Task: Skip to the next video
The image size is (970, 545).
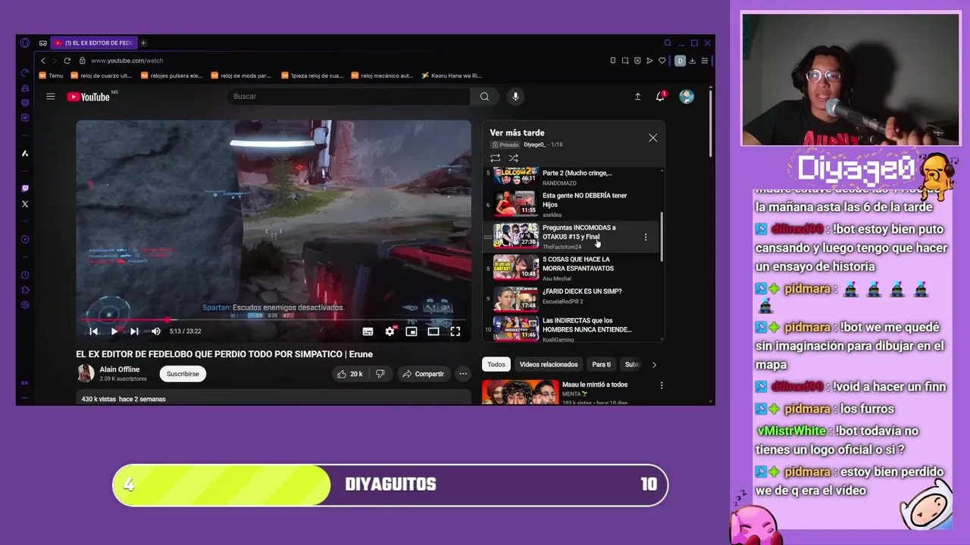Action: (134, 331)
